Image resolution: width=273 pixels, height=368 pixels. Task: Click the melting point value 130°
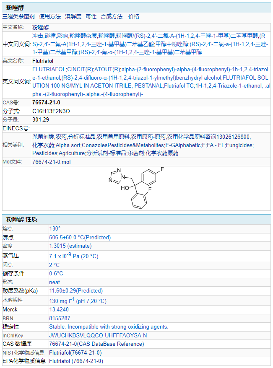click(55, 228)
